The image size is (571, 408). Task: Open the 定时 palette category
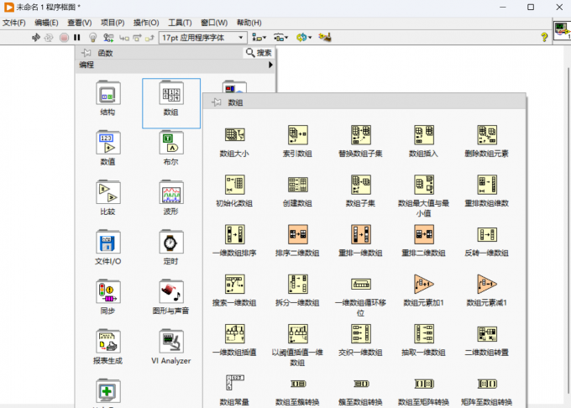[x=171, y=242]
